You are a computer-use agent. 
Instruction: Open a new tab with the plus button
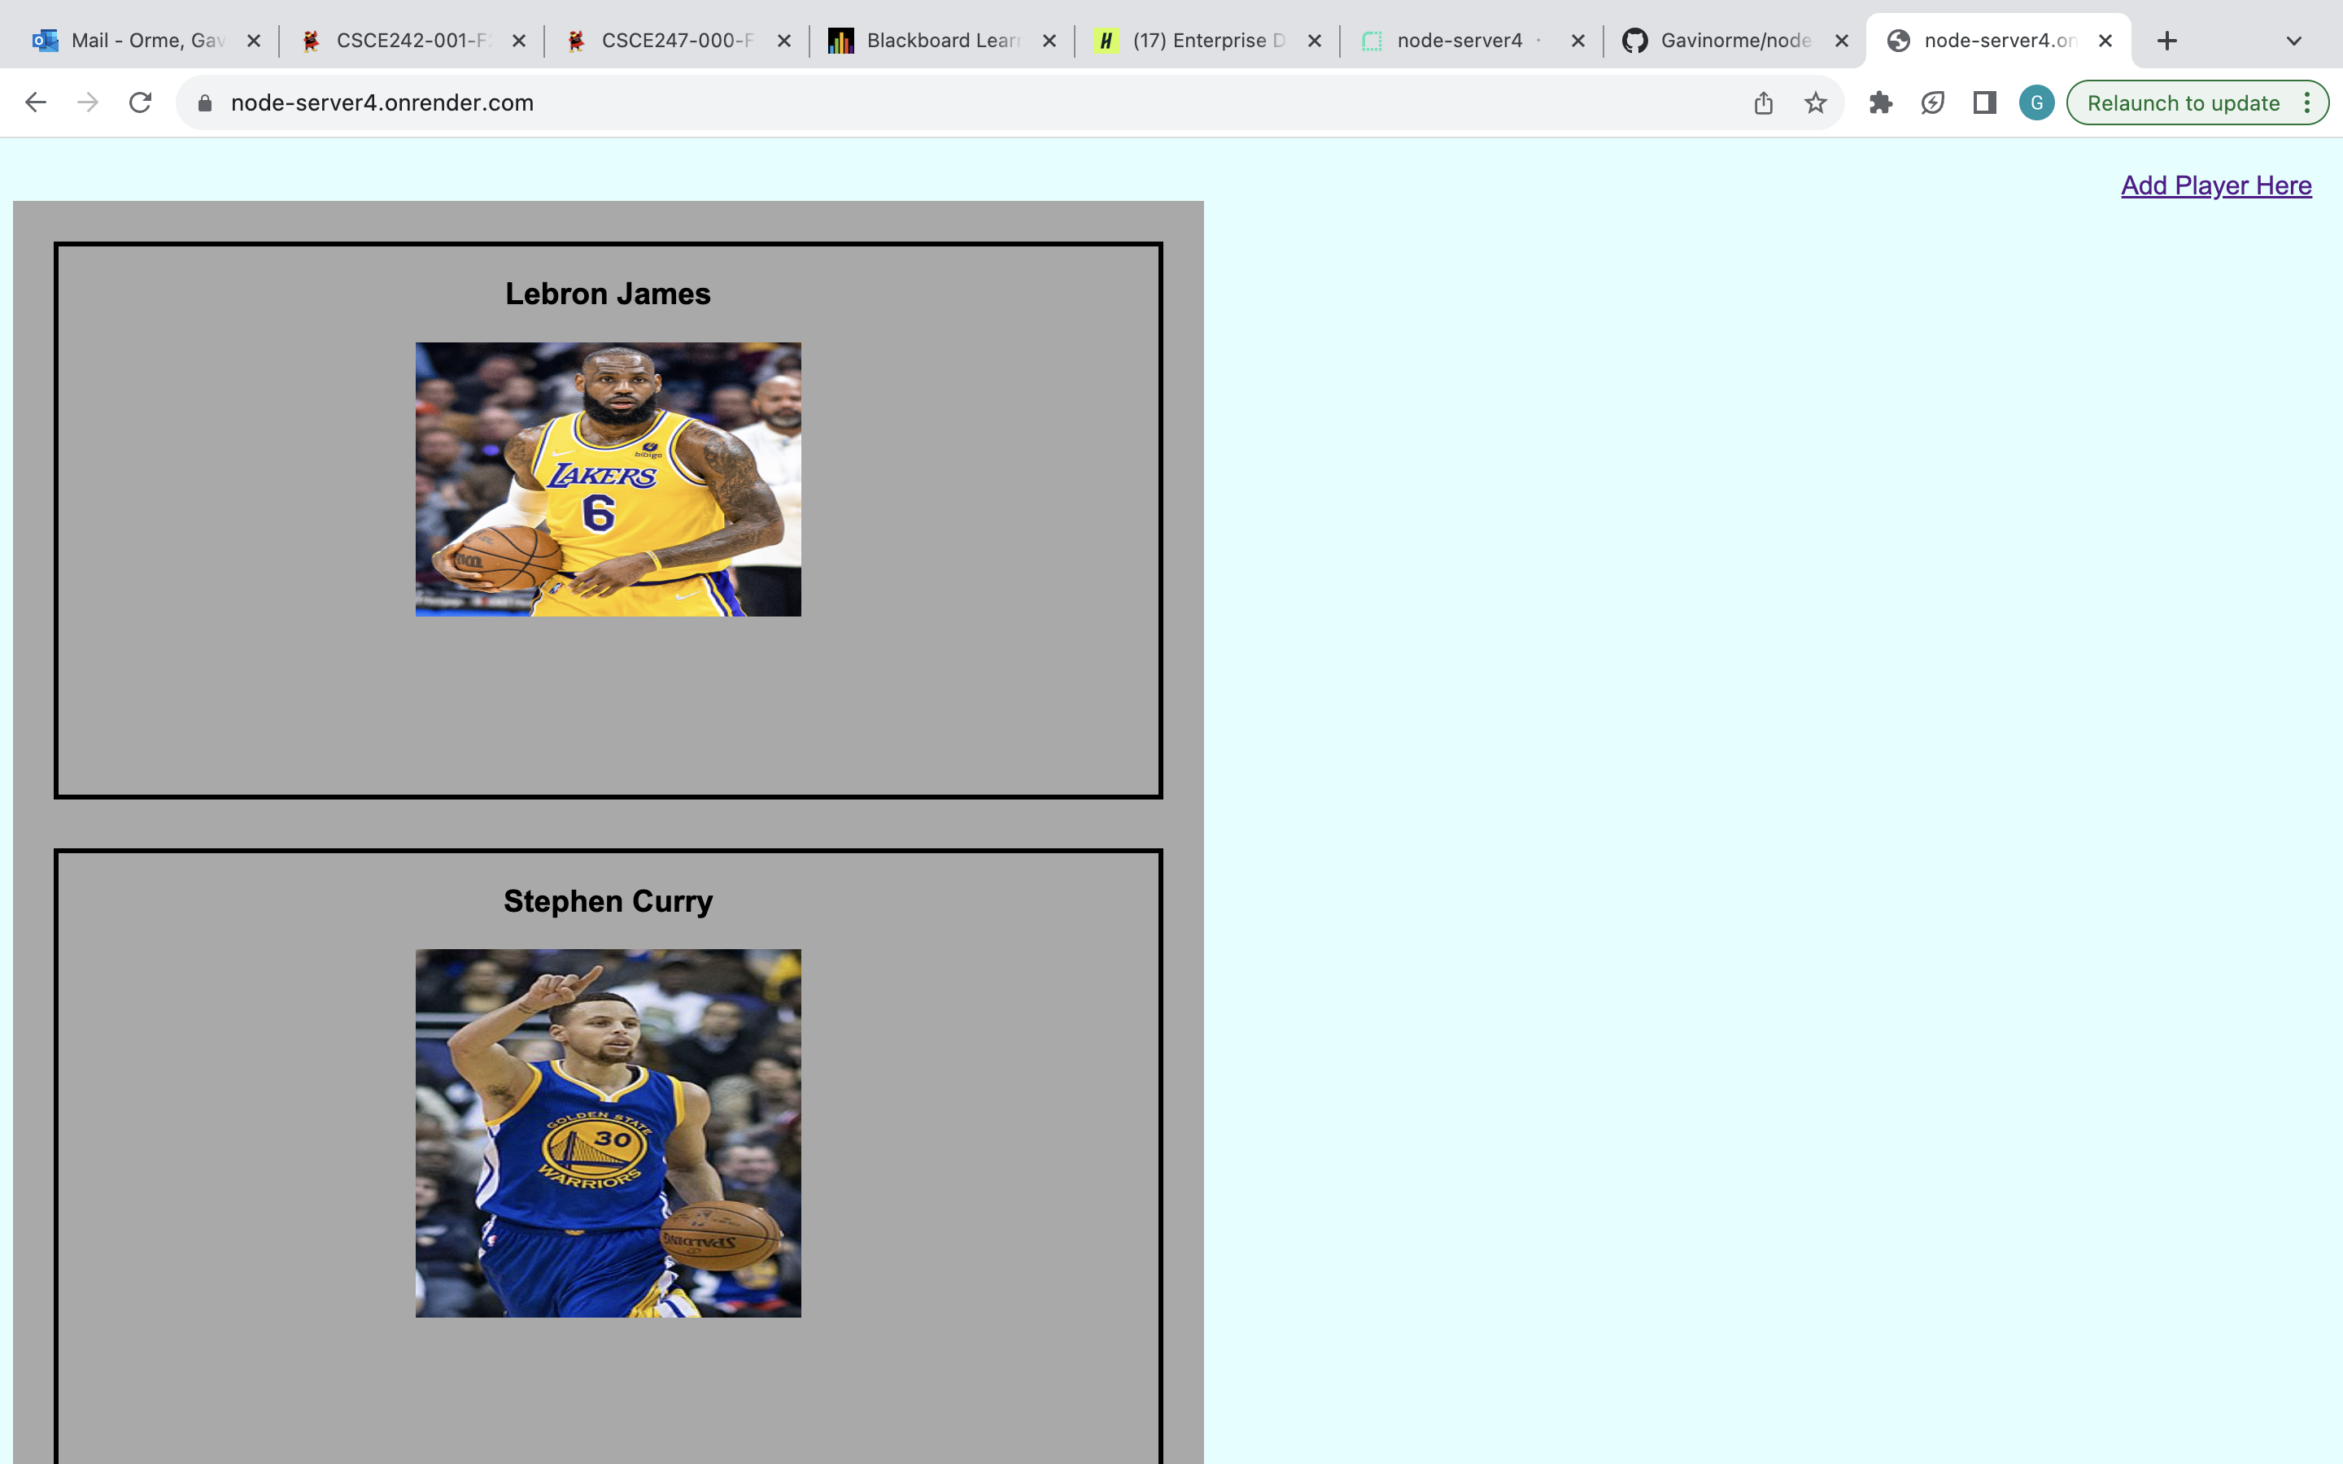tap(2166, 41)
